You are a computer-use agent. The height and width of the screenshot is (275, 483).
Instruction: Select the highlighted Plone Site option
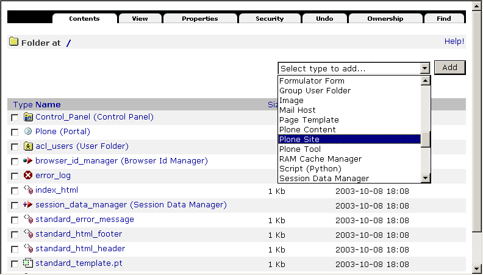click(349, 139)
